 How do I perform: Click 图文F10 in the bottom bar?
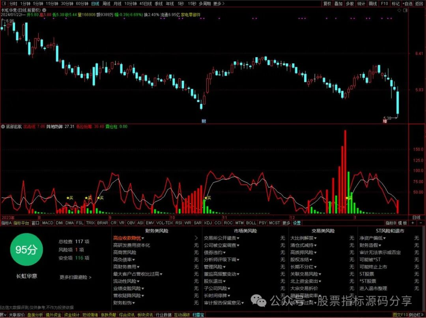click(x=400, y=315)
